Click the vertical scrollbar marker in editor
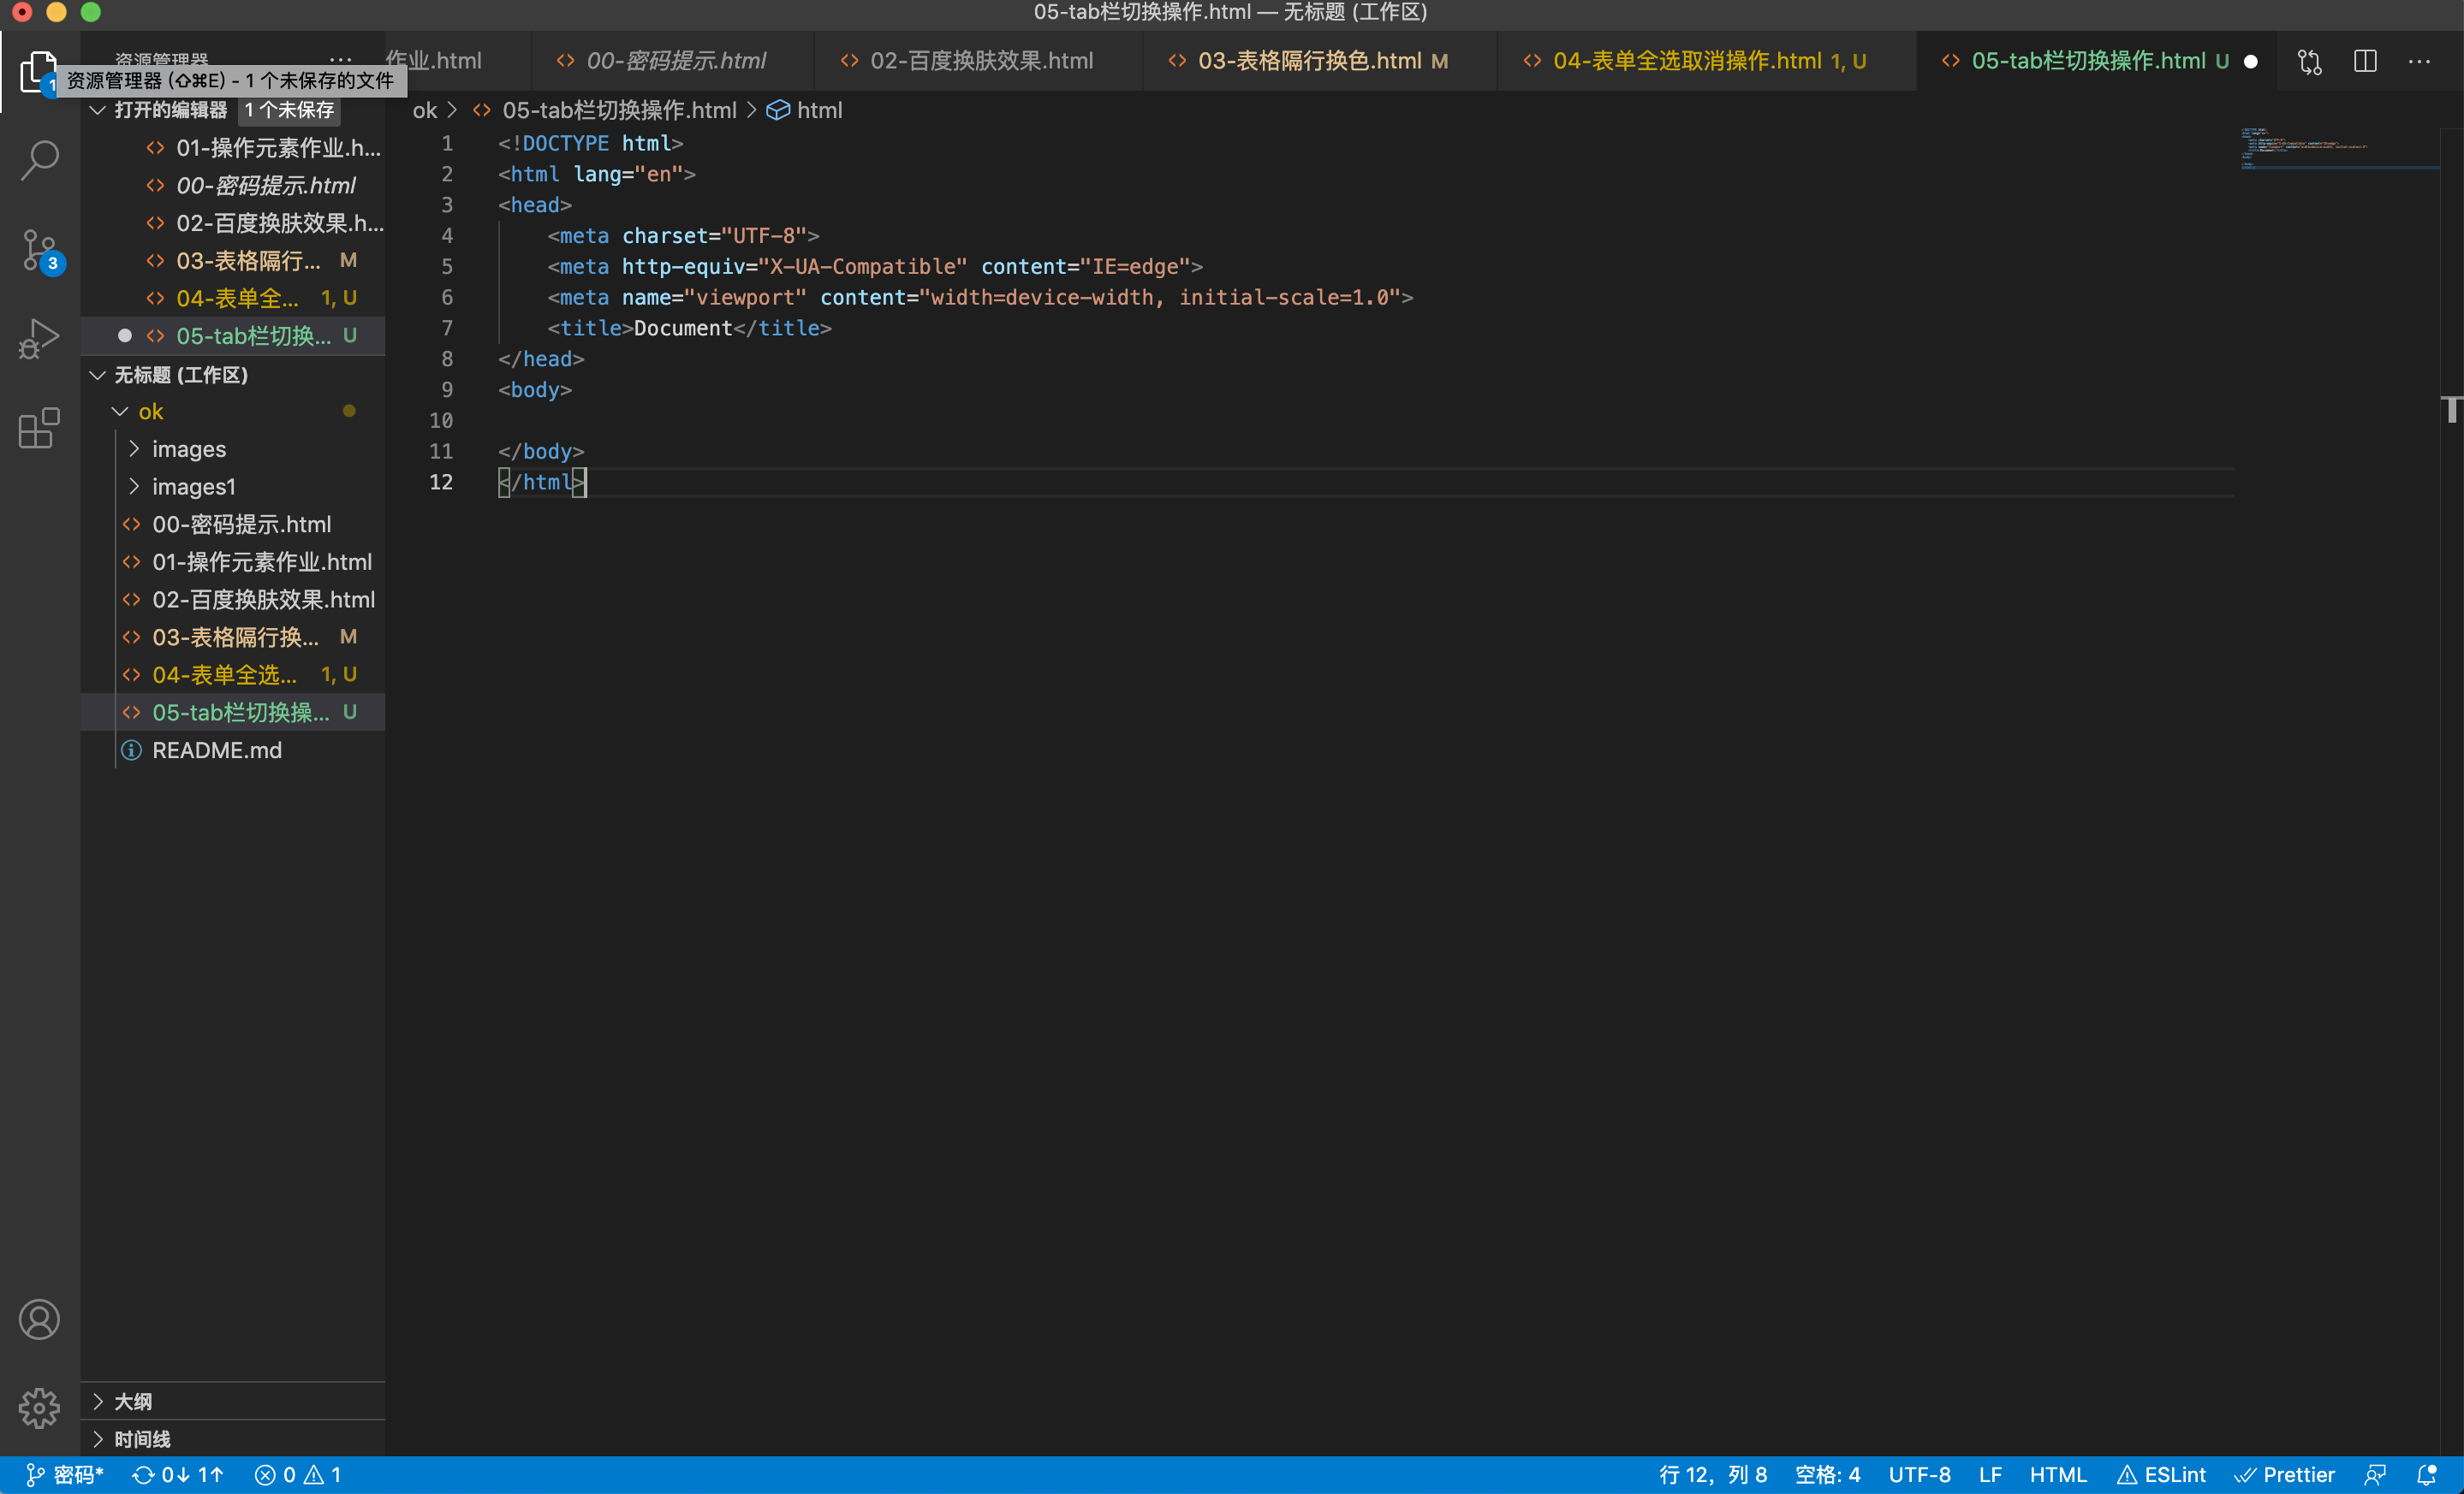2464x1494 pixels. 2451,409
